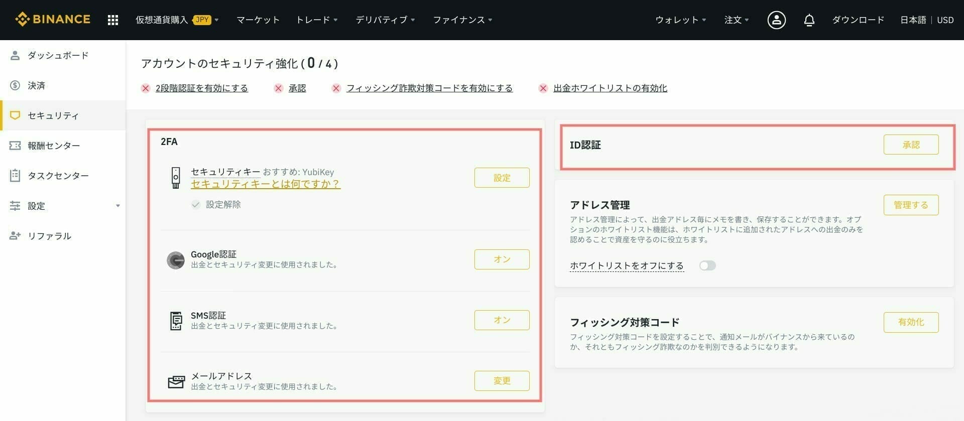Click the JPY badge
This screenshot has width=964, height=421.
pos(202,20)
